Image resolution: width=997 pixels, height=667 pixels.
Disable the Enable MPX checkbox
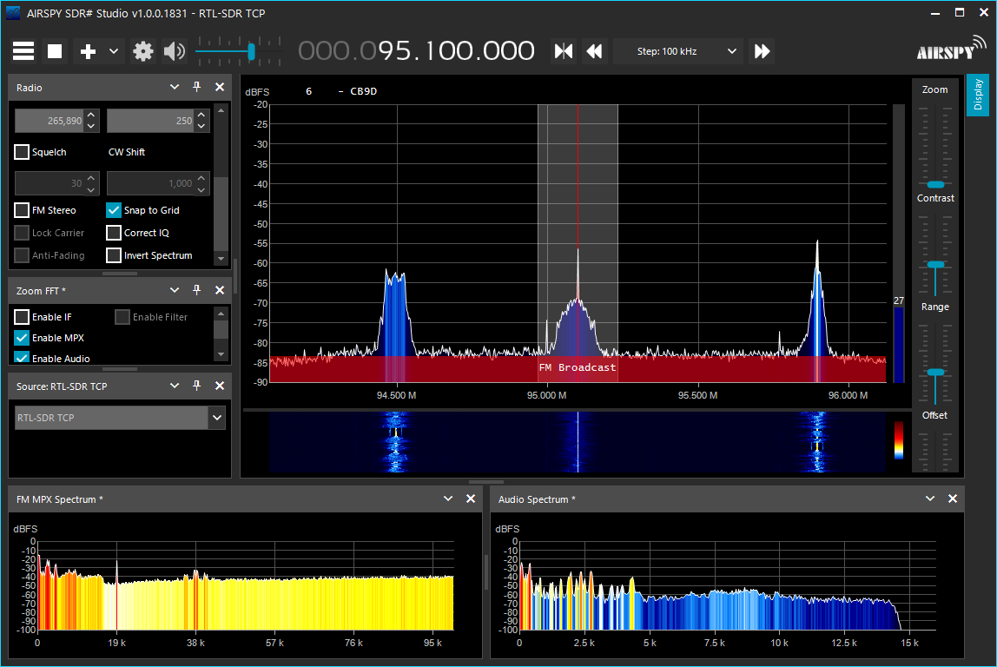coord(22,338)
